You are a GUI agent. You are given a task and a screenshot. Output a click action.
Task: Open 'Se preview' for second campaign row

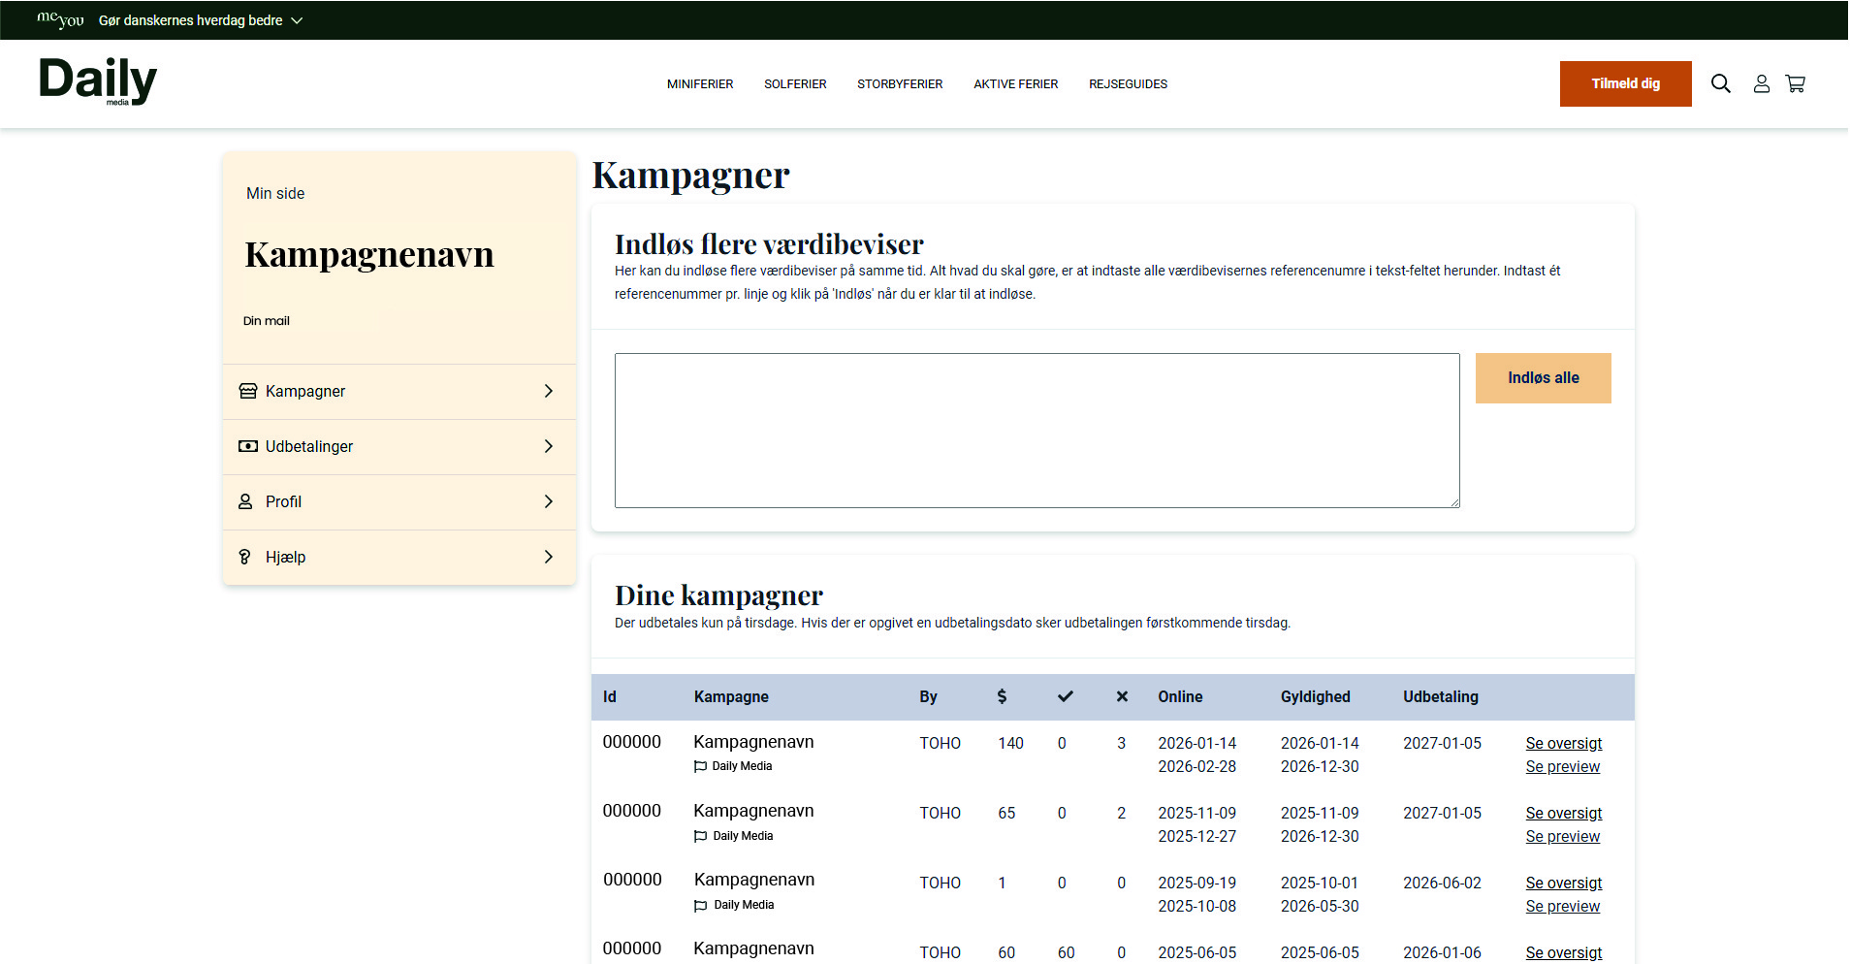coord(1562,836)
